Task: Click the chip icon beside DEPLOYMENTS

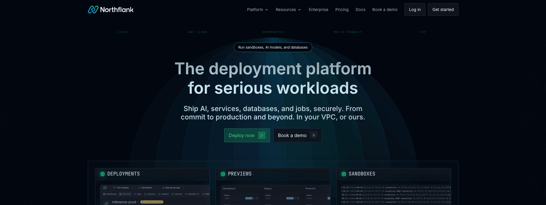Action: point(102,174)
